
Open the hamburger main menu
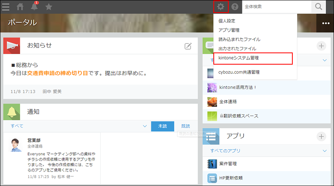pos(6,7)
